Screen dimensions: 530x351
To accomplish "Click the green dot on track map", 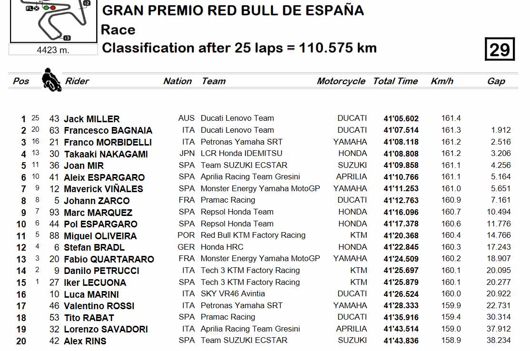I will tap(46, 8).
